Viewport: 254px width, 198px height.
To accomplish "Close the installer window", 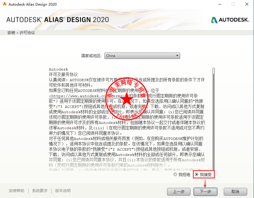I will 247,4.
